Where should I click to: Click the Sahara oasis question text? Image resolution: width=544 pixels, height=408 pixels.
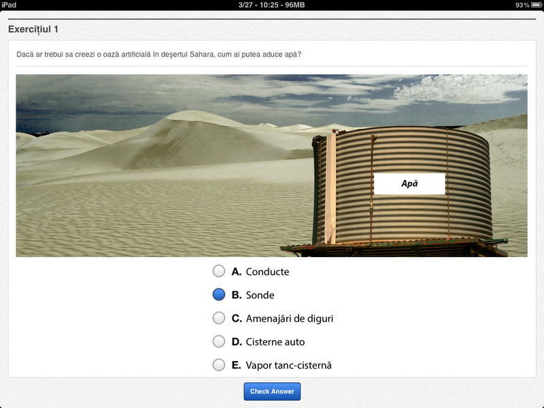pyautogui.click(x=158, y=54)
